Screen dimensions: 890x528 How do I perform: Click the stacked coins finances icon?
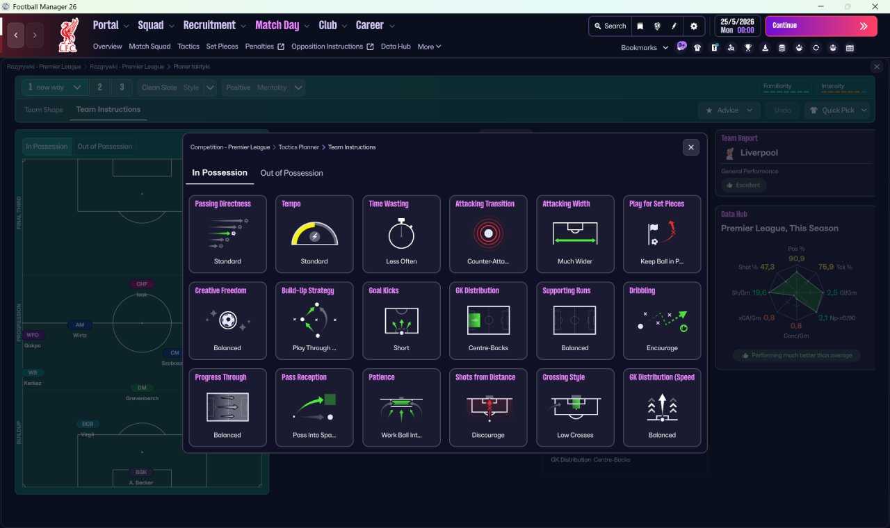[782, 48]
